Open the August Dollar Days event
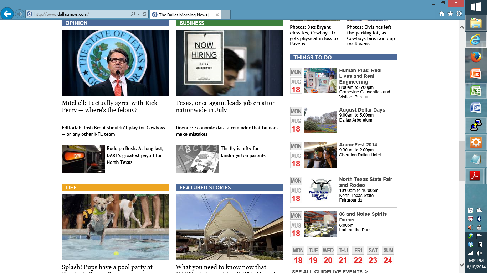Screen dimensions: 487x273 (362, 110)
